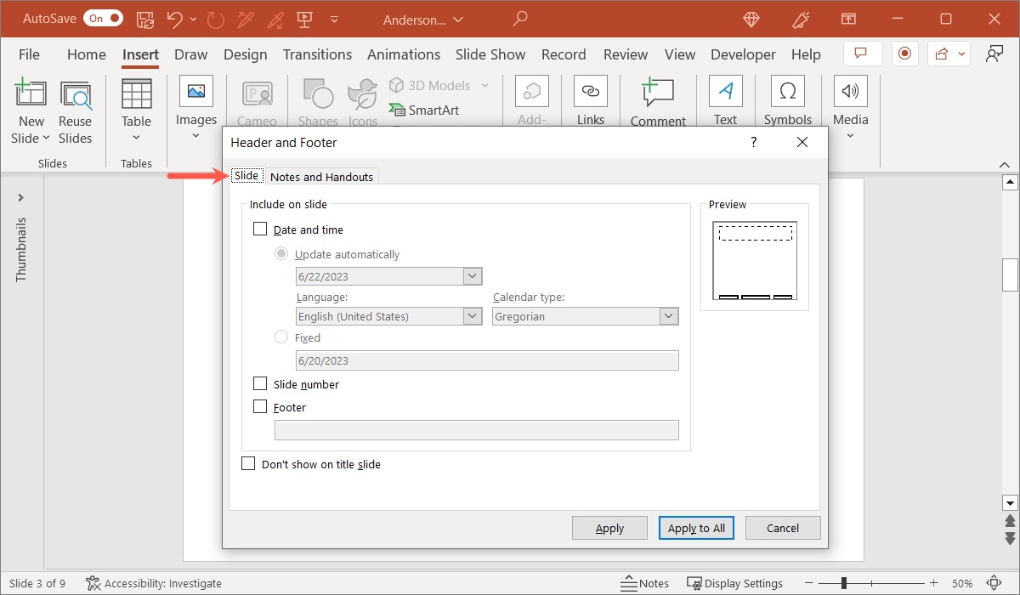Image resolution: width=1020 pixels, height=595 pixels.
Task: Switch to the Notes and Handouts tab
Action: 321,176
